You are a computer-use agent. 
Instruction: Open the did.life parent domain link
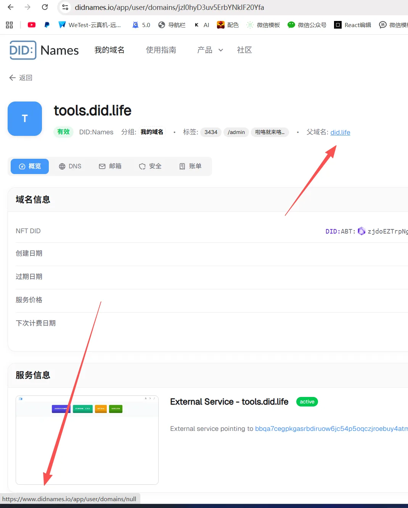point(340,132)
